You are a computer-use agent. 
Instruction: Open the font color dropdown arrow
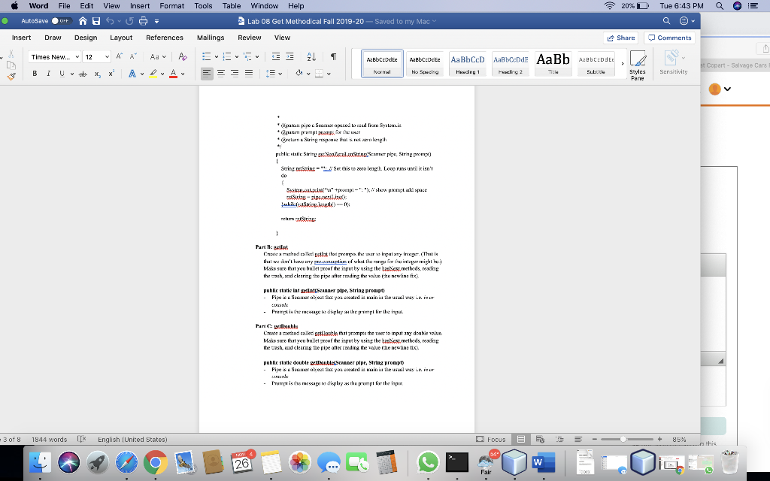click(x=183, y=74)
